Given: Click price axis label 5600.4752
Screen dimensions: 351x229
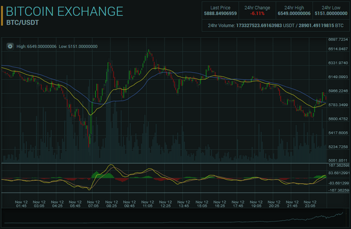Looking at the screenshot, I should point(338,119).
